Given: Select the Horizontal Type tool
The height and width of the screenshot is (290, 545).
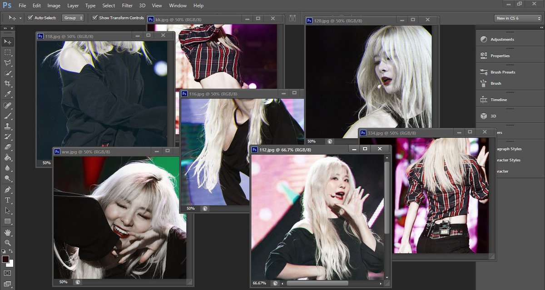Looking at the screenshot, I should 8,200.
